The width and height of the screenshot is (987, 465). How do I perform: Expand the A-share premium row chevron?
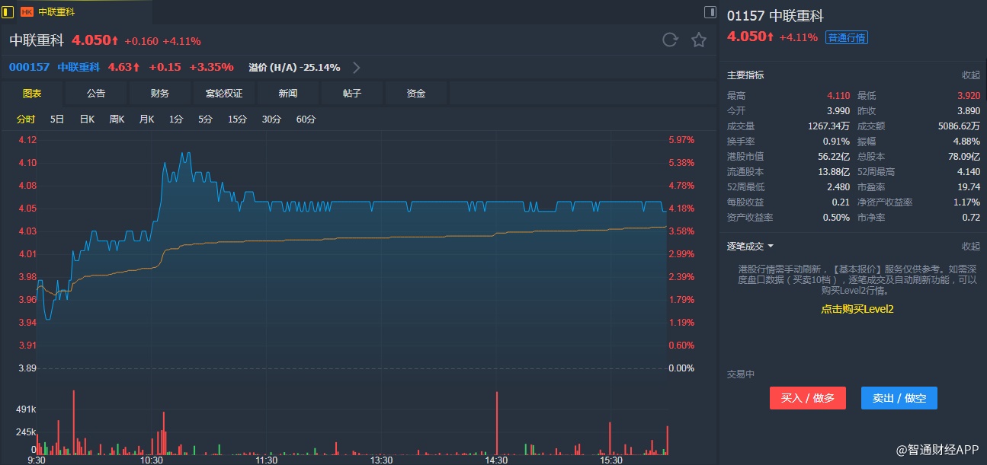[356, 67]
